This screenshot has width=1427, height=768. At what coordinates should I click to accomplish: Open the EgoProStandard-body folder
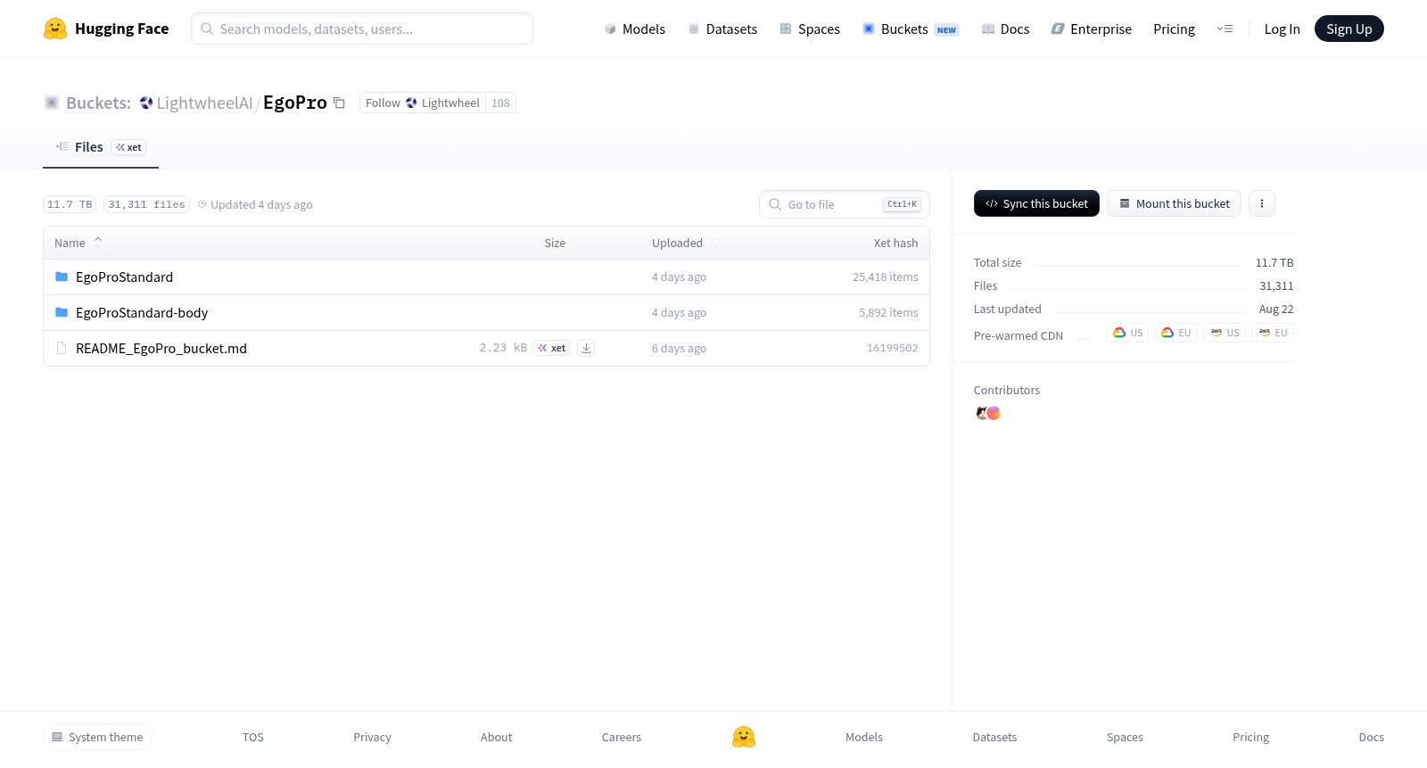(142, 312)
